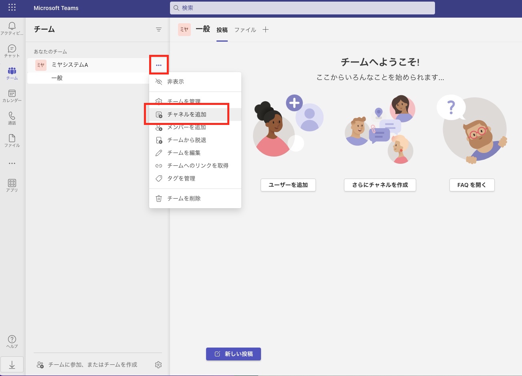Go to Chat in the sidebar
Viewport: 522px width, 376px height.
click(12, 51)
